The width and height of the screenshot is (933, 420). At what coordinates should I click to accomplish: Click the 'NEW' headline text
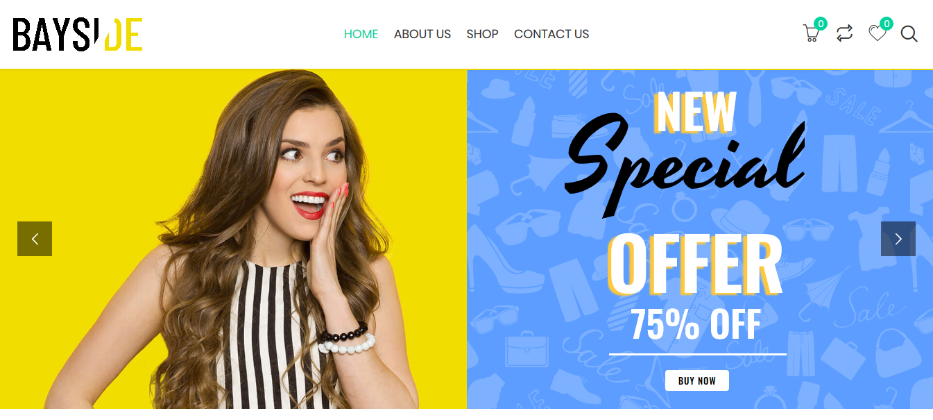click(696, 111)
